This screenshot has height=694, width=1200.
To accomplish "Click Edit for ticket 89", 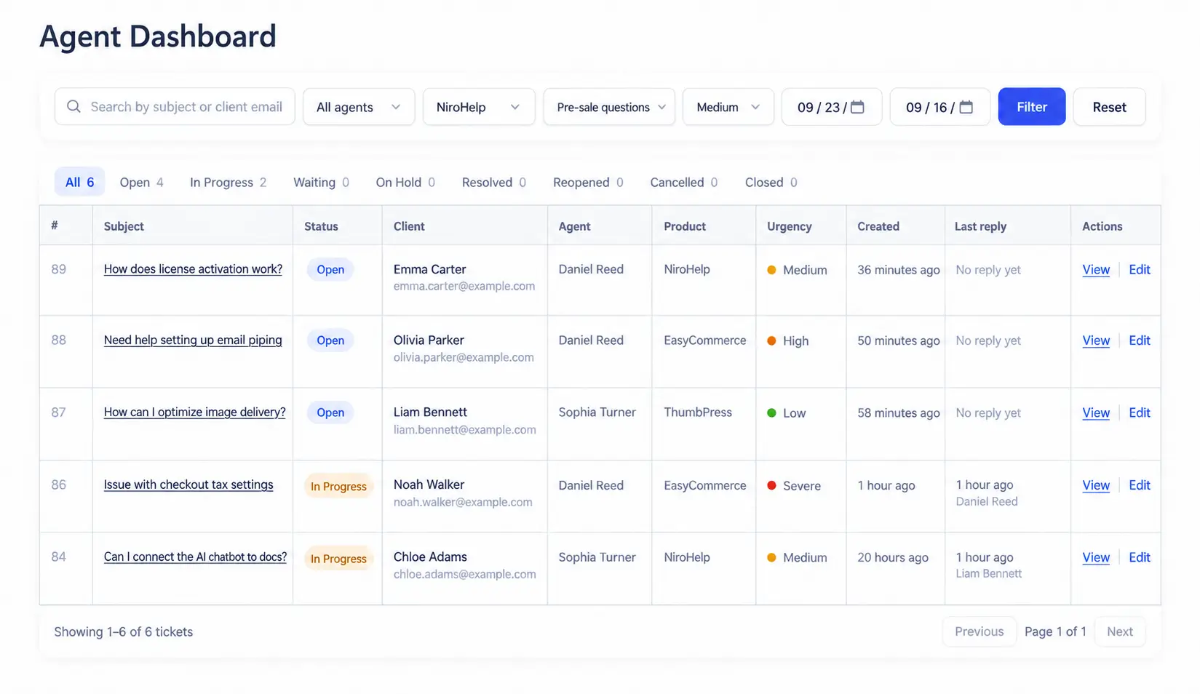I will click(1140, 270).
